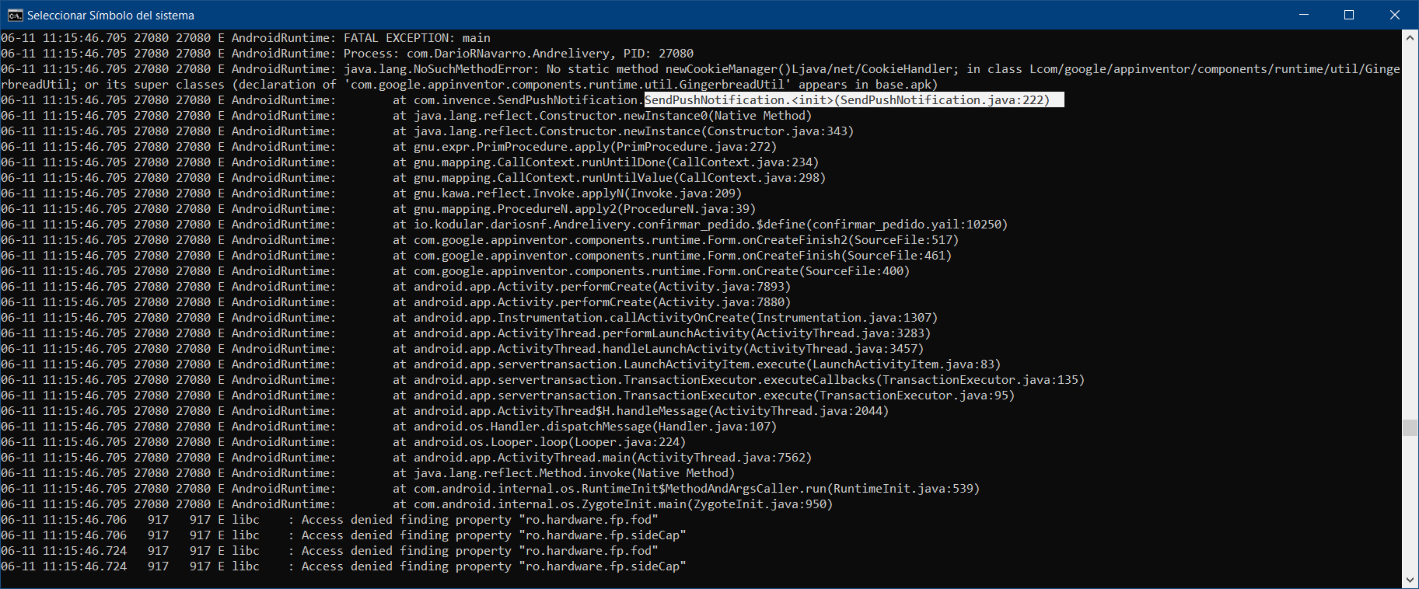Click the Process: com.DarioRNavarro.Andrelivery line
The width and height of the screenshot is (1419, 589).
pyautogui.click(x=347, y=54)
